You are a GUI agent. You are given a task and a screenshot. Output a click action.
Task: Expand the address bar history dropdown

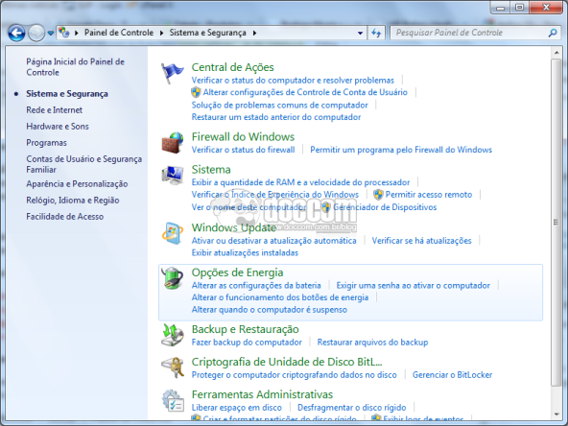pos(360,33)
